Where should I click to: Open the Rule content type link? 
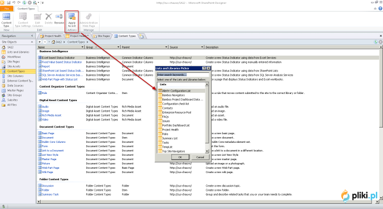(x=44, y=93)
